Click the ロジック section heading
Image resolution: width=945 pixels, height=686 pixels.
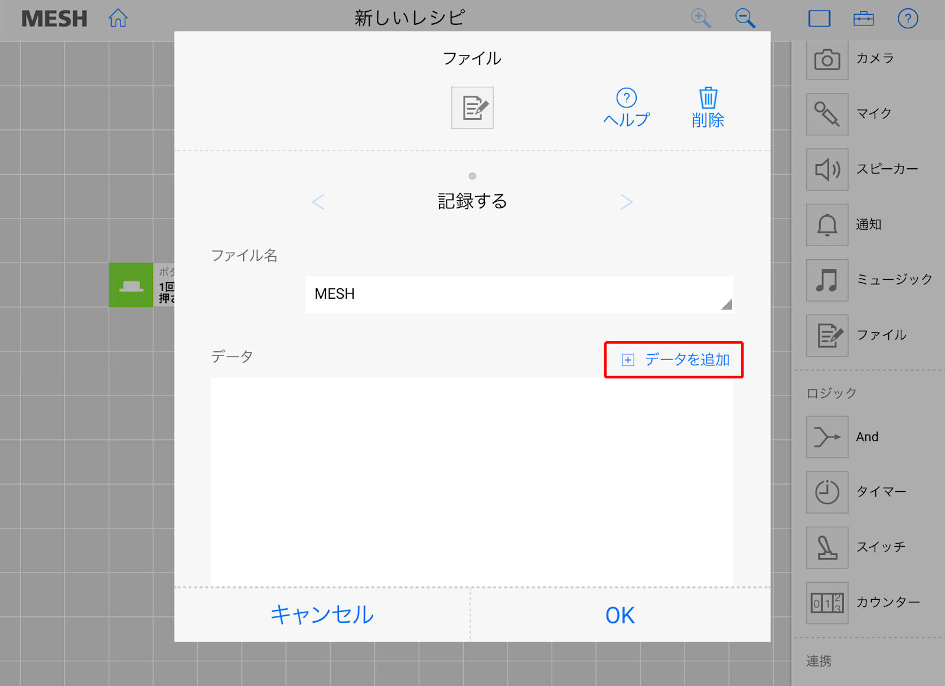pyautogui.click(x=832, y=393)
